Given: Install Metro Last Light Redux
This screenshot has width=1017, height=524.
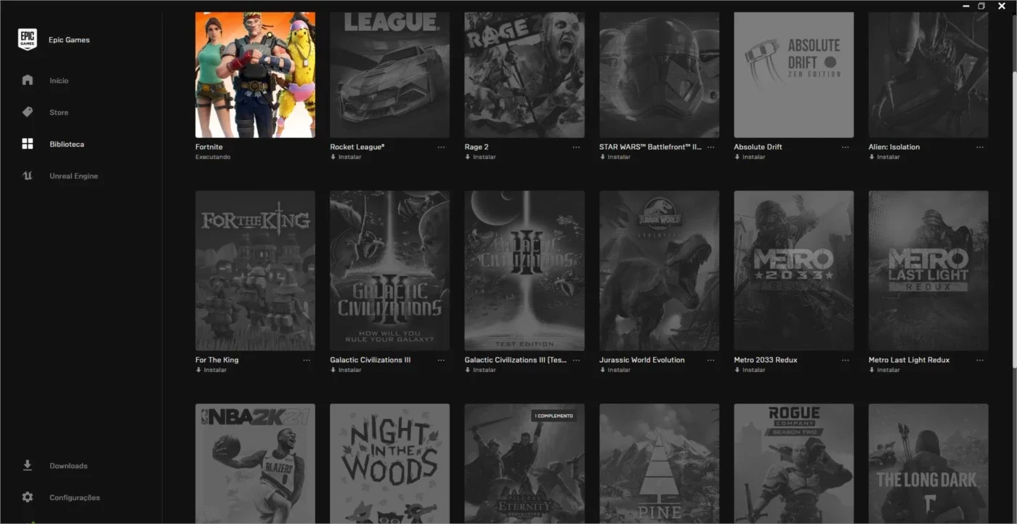Looking at the screenshot, I should click(x=884, y=370).
